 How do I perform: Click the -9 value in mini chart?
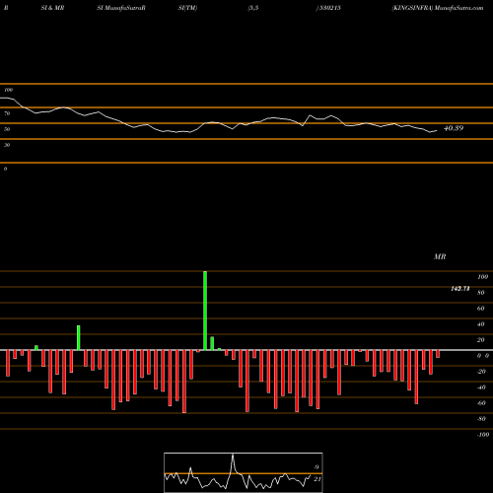click(x=317, y=467)
